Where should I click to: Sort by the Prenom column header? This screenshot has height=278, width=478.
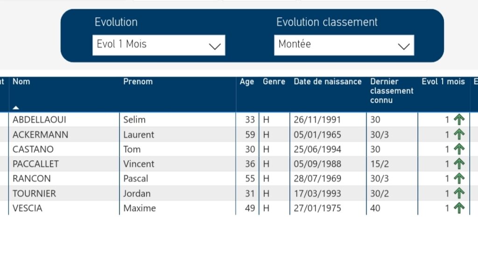(x=138, y=82)
